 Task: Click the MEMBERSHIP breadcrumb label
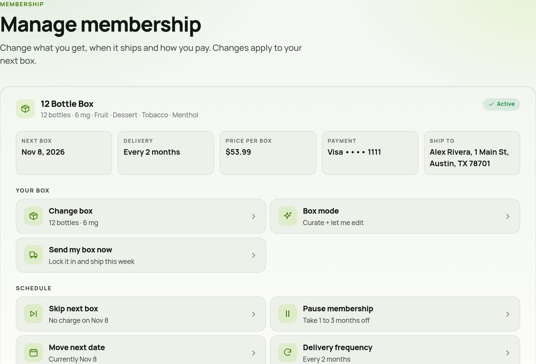[x=22, y=4]
